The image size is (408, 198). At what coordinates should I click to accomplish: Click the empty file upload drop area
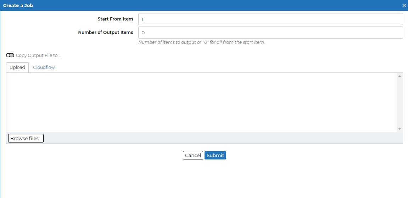click(x=201, y=103)
